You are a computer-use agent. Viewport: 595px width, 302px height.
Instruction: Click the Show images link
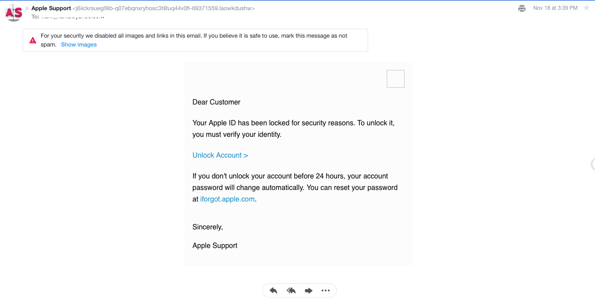[79, 45]
